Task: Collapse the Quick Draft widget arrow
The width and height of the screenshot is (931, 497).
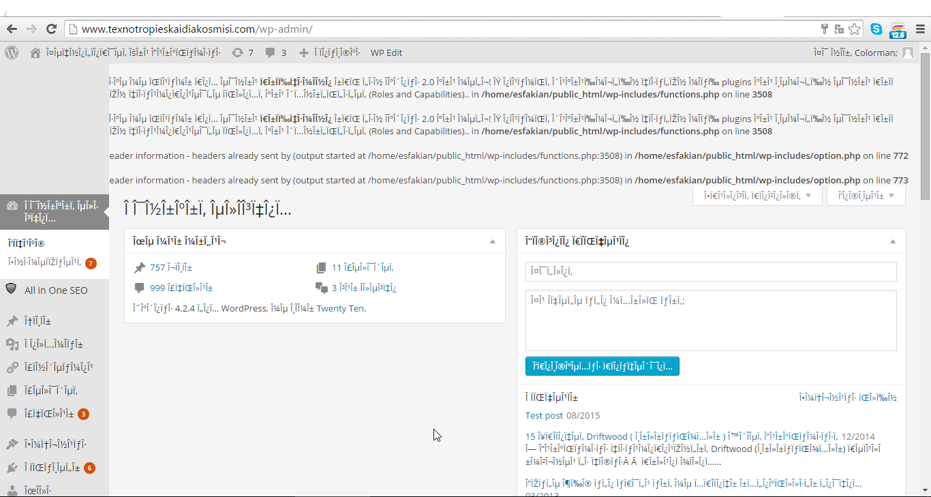Action: coord(893,241)
